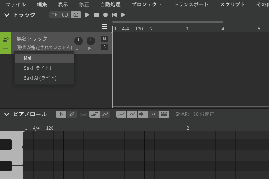Image resolution: width=269 pixels, height=179 pixels.
Task: Select Mai from the voice list
Action: pyautogui.click(x=44, y=58)
